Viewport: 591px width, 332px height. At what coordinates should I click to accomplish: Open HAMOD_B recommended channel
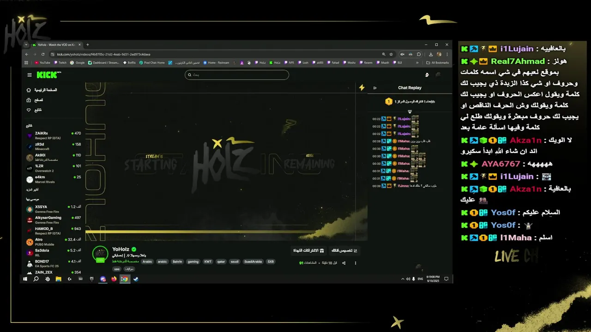pos(54,231)
